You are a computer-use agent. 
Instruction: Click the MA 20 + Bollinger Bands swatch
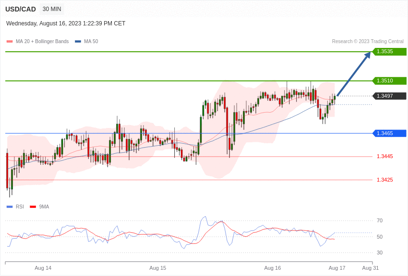10,42
